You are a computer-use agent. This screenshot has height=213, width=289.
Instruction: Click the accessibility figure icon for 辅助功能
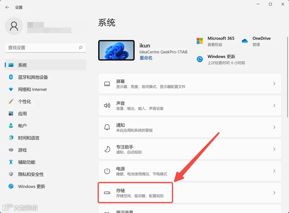tap(11, 162)
